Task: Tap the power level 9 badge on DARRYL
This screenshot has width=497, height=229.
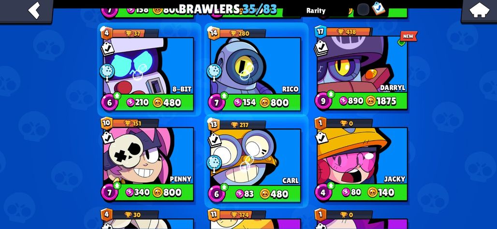Action: (x=323, y=100)
